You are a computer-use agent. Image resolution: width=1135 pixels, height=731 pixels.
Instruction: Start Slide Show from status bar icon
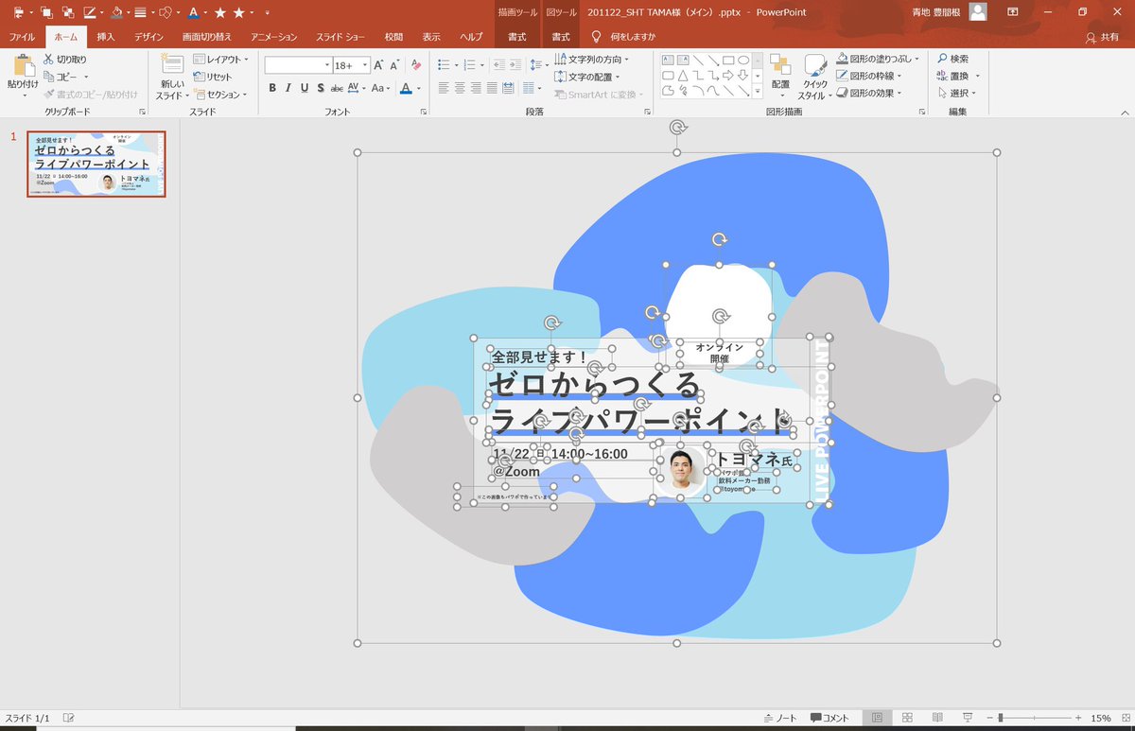968,718
